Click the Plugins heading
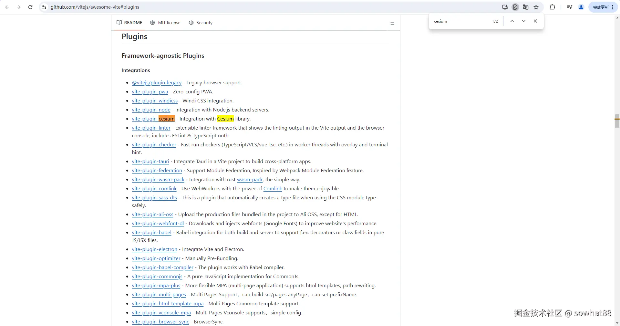620x326 pixels. coord(134,37)
